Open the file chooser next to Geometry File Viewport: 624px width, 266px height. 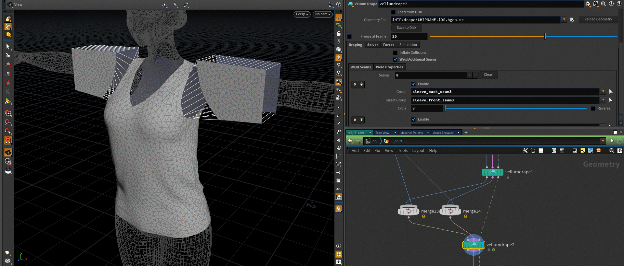point(572,20)
